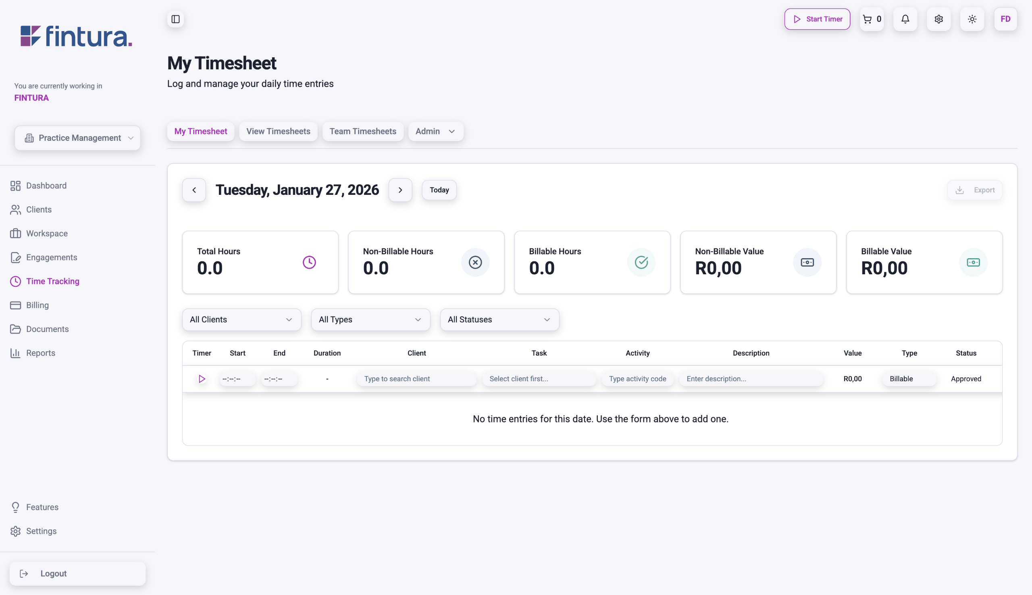This screenshot has height=595, width=1032.
Task: Switch to the Team Timesheets tab
Action: [x=363, y=132]
